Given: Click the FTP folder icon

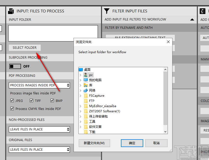Looking at the screenshot, I should tap(86, 101).
